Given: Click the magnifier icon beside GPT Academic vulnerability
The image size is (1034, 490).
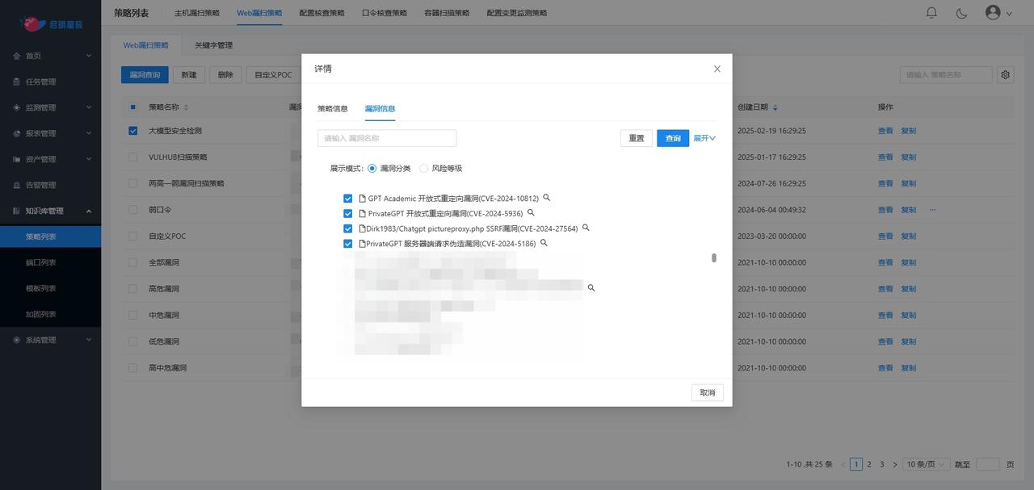Looking at the screenshot, I should click(546, 196).
